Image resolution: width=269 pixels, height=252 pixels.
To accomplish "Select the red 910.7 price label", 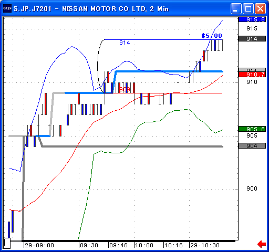I will (252, 75).
